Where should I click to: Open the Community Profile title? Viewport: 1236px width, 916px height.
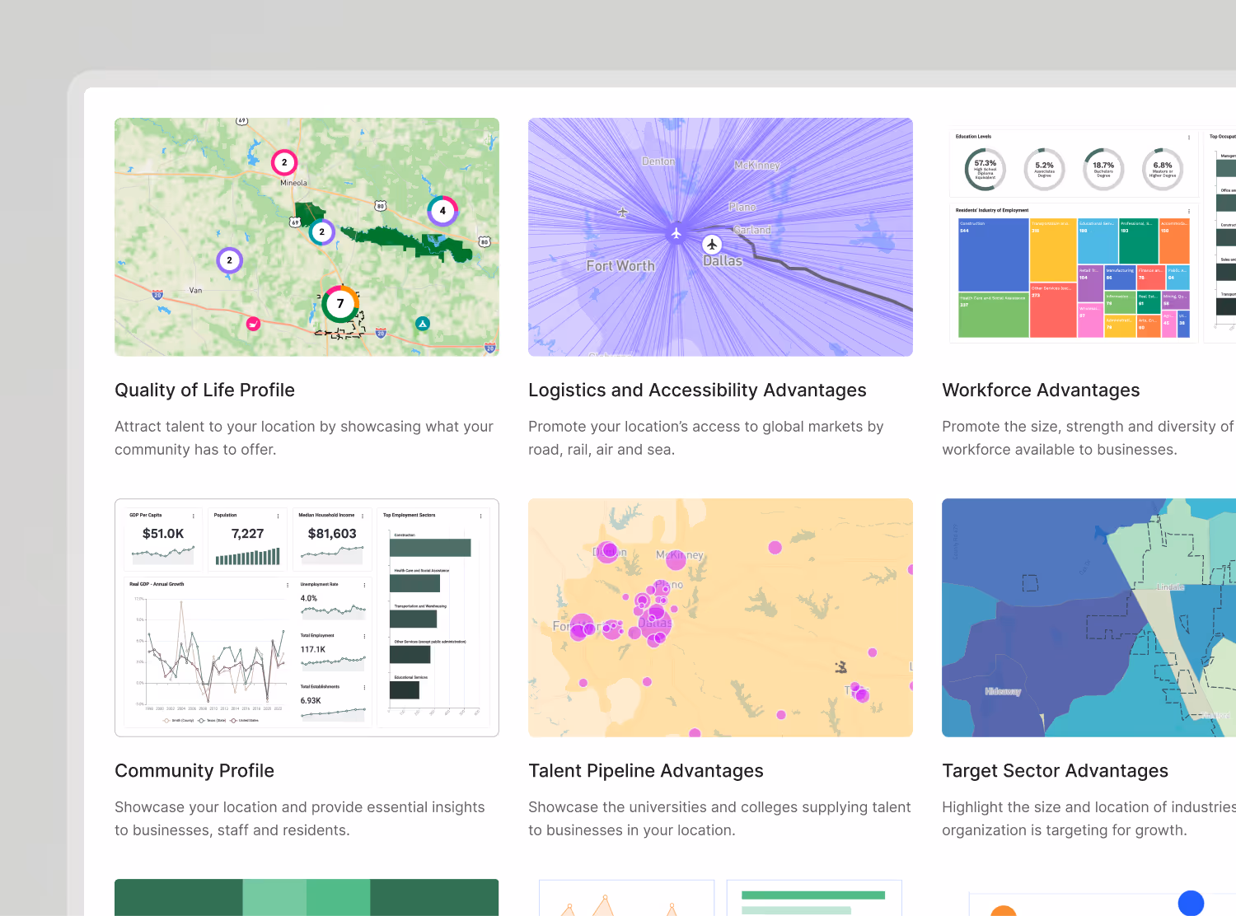194,771
